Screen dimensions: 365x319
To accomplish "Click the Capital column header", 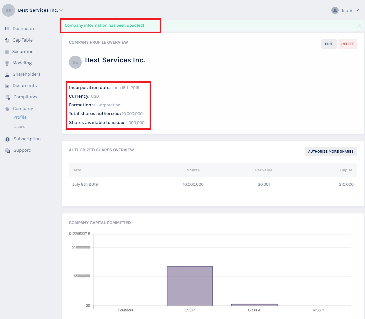I will point(347,170).
